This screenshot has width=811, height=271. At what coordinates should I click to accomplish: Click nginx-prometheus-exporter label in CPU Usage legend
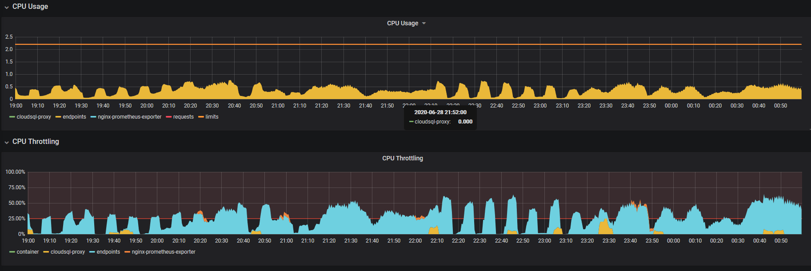click(x=130, y=117)
